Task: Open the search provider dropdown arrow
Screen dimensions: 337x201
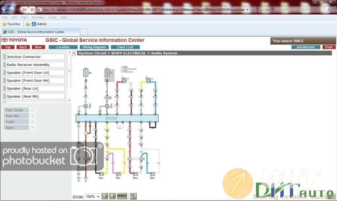Action: coord(334,10)
